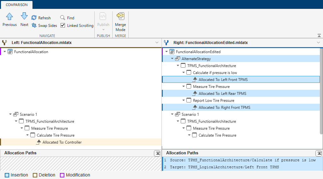Collapse Calculate if pressure is low node

click(184, 72)
